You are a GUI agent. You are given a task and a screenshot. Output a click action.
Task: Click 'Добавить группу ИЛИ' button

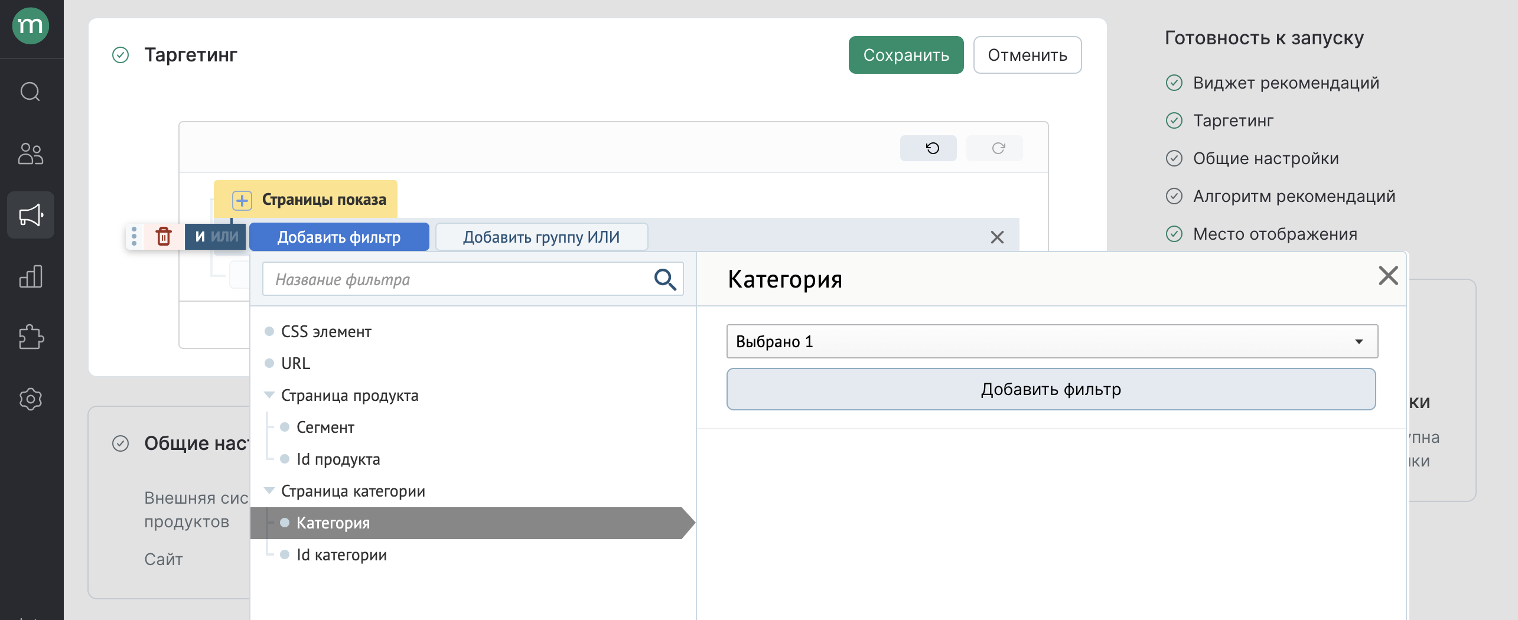[542, 237]
